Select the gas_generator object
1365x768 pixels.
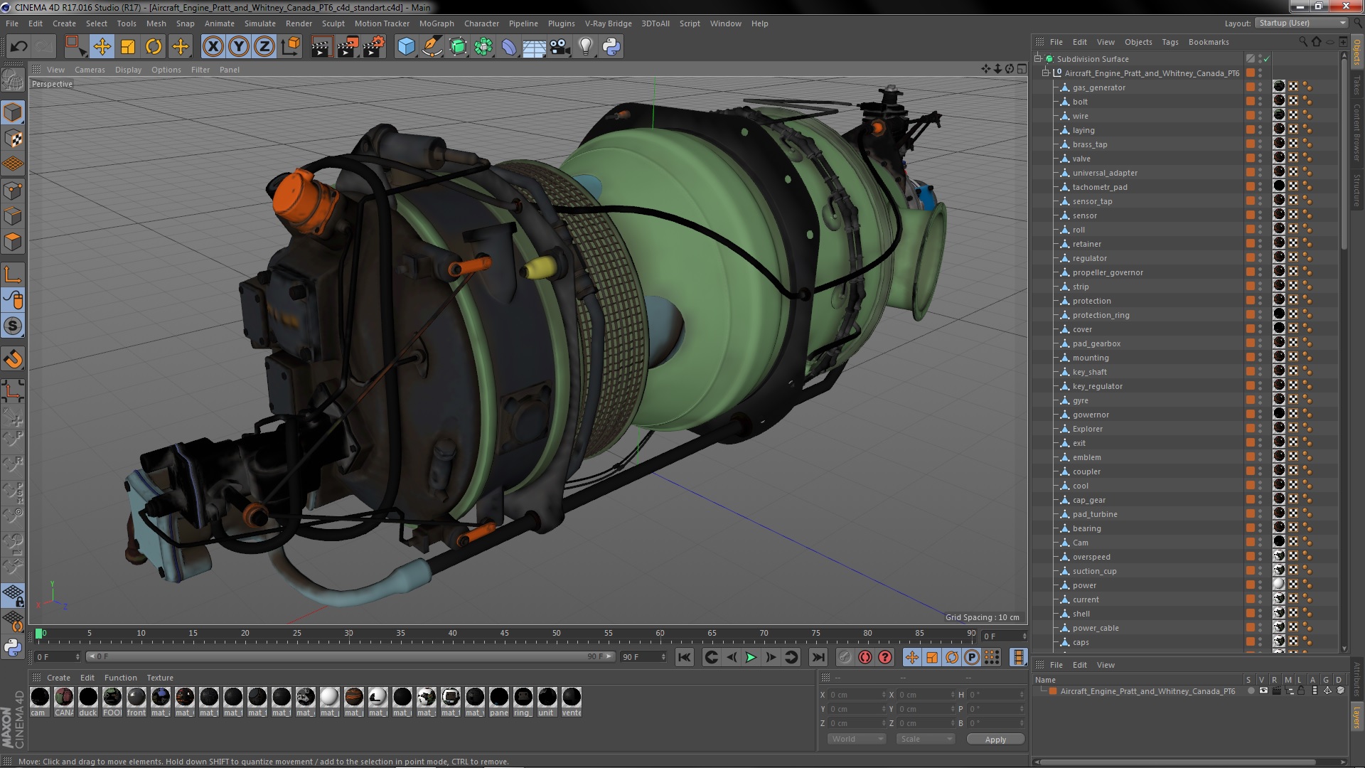tap(1099, 87)
